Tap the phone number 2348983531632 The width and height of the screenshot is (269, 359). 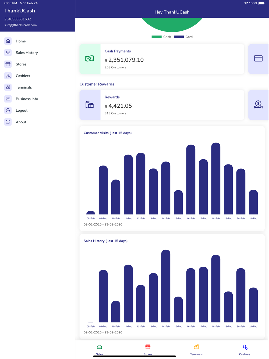(17, 19)
